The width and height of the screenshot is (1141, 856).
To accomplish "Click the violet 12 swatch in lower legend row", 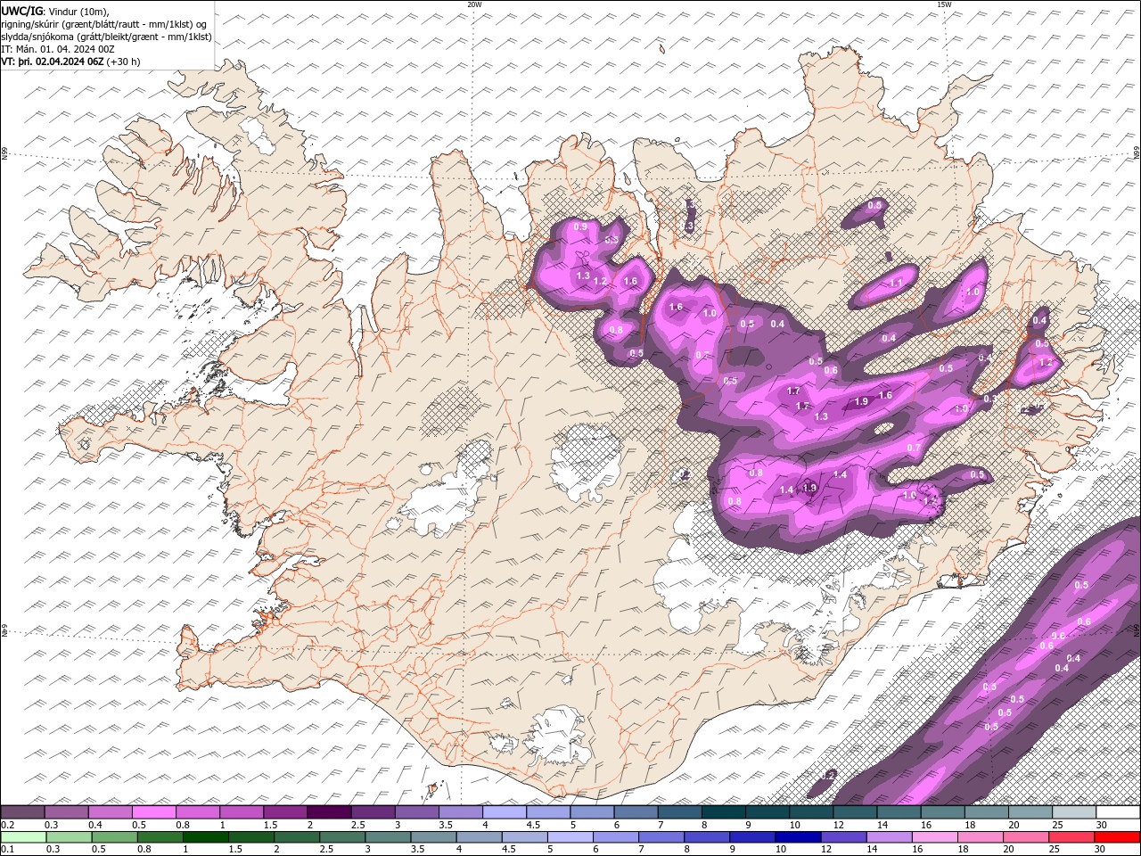I will tap(842, 837).
